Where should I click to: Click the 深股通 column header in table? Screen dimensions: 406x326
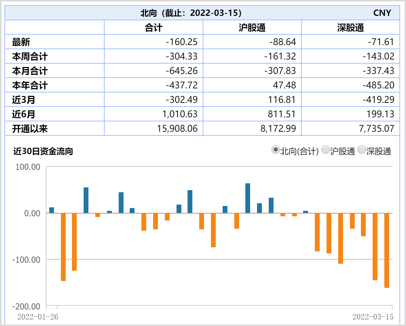coord(350,28)
